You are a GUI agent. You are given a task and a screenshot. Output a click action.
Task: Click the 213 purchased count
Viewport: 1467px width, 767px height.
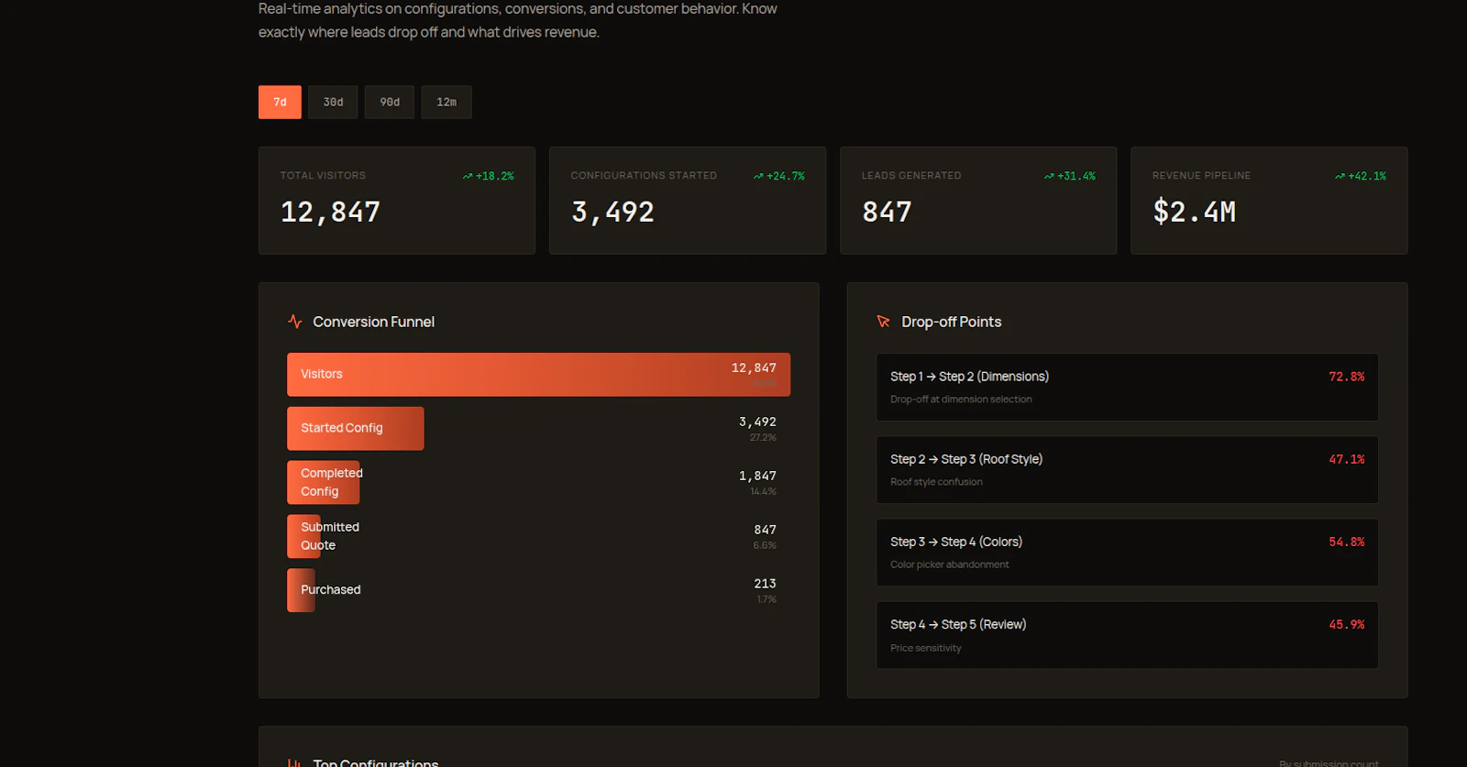(765, 584)
